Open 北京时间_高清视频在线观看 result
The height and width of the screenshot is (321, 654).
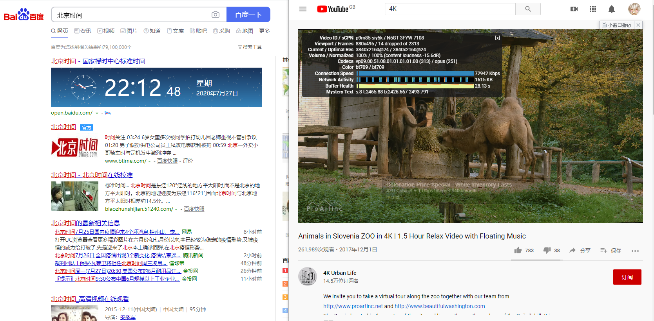coord(90,299)
